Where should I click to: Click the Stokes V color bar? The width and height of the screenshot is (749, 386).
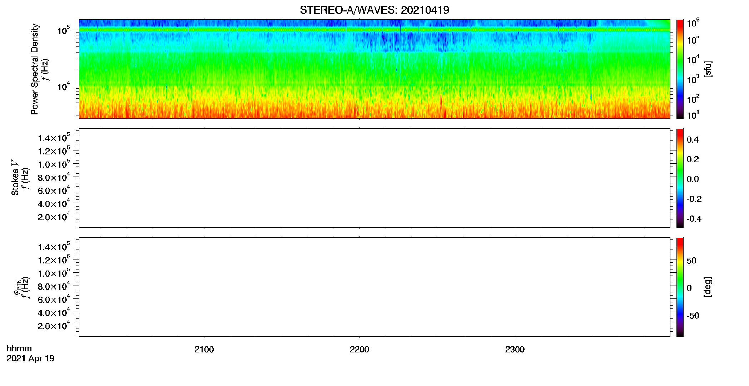click(x=680, y=178)
